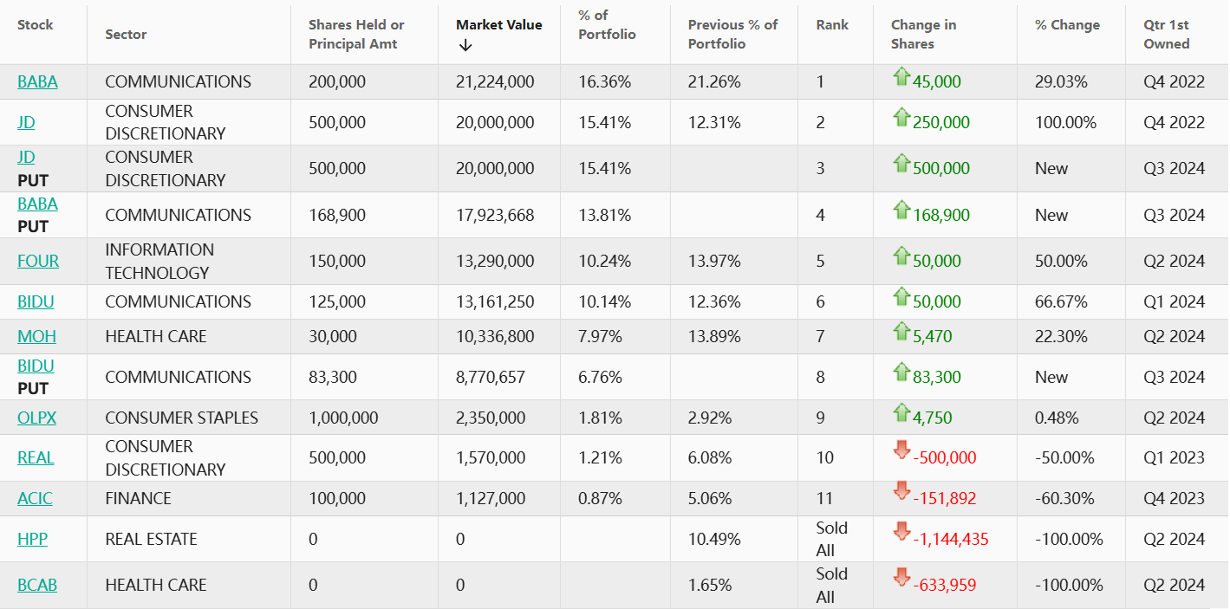Screen dimensions: 1230x609
Task: Select the -60.30% change value
Action: (x=1064, y=498)
